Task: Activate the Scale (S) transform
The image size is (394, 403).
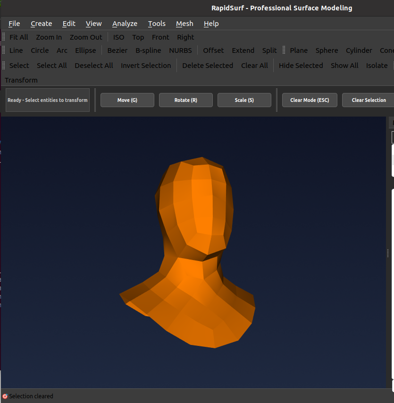Action: pyautogui.click(x=244, y=100)
